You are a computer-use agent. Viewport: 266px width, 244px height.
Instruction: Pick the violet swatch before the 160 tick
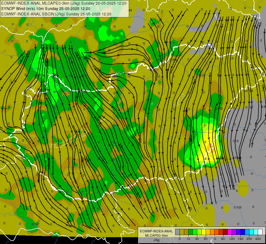tap(239, 232)
